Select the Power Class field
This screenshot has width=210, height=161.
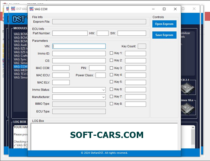[101, 75]
